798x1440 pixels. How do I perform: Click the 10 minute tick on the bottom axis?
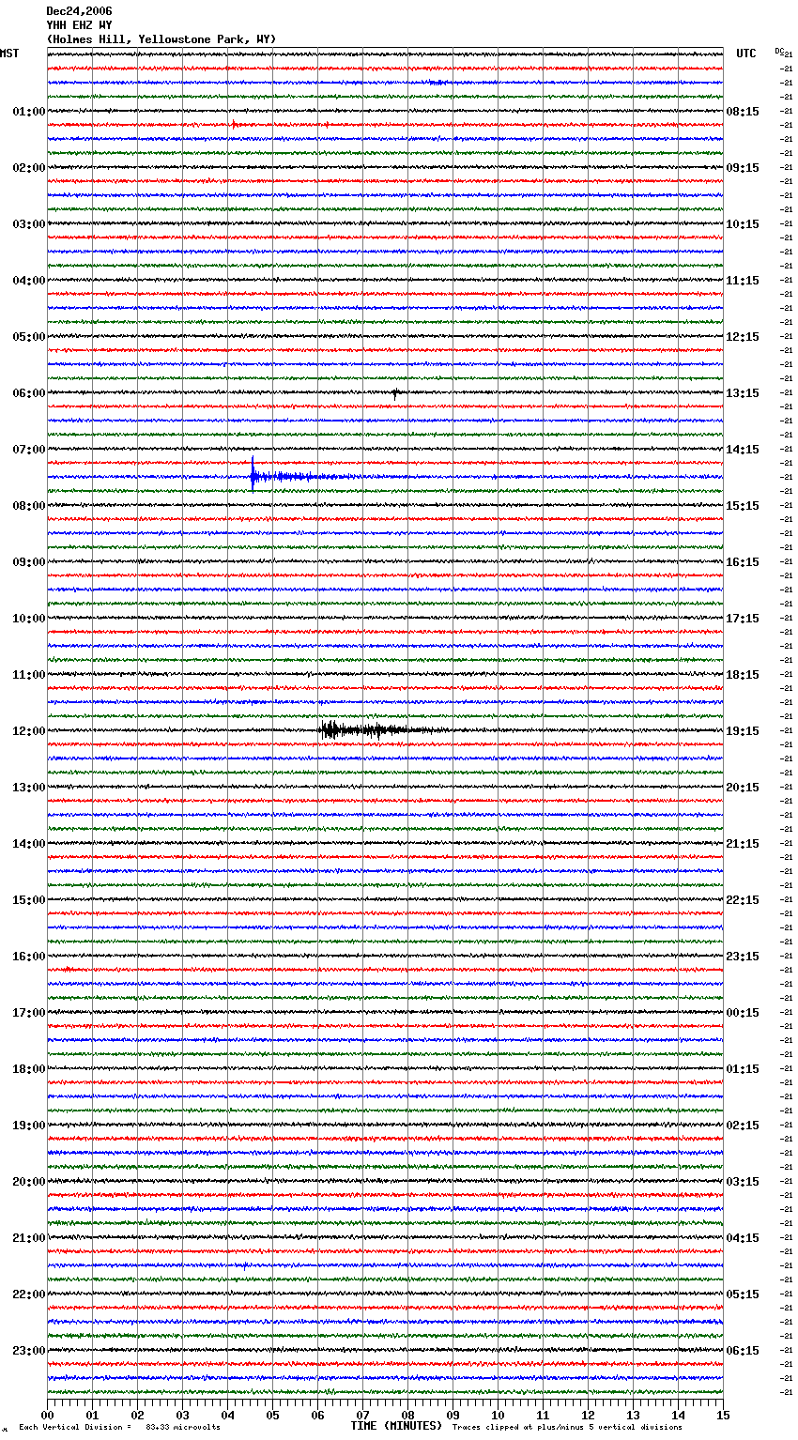(498, 1415)
